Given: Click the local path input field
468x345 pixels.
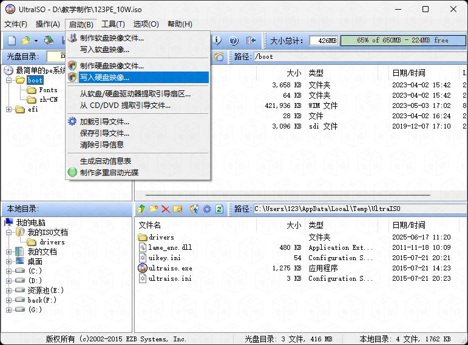Looking at the screenshot, I should click(358, 209).
